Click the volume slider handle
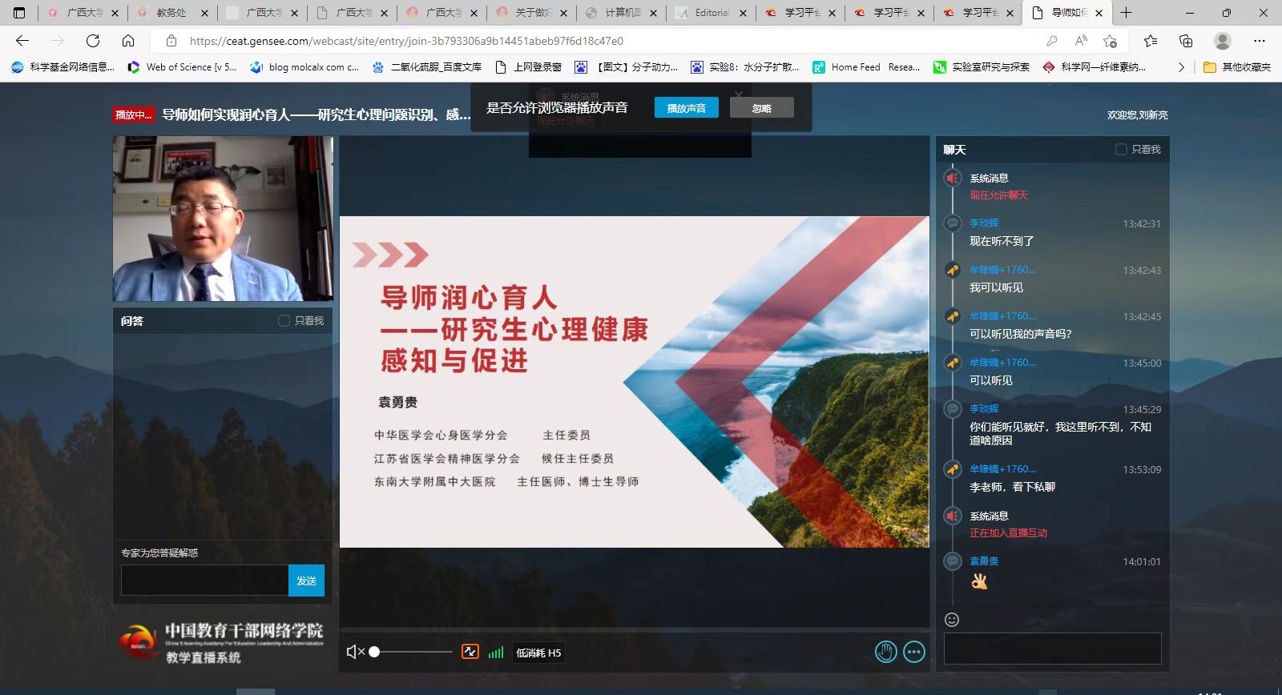Screen dimensions: 1282x695 pyautogui.click(x=374, y=652)
